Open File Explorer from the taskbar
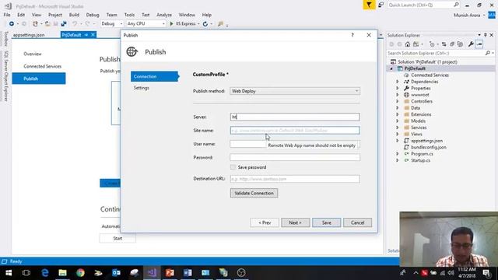This screenshot has width=498, height=280. coord(62,273)
